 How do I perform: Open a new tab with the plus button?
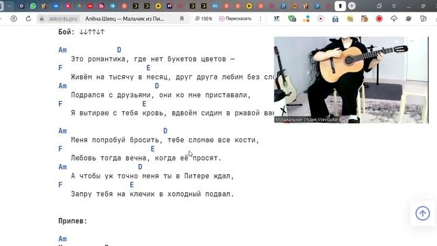[352, 6]
